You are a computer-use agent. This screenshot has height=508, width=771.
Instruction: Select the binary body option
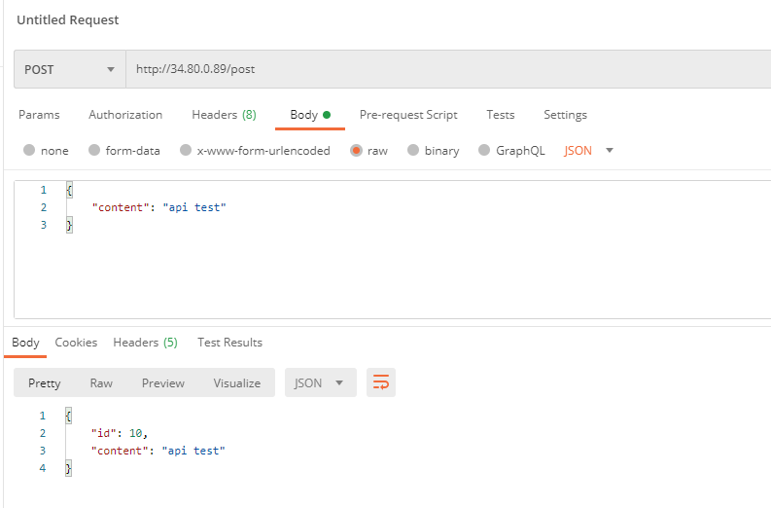pyautogui.click(x=414, y=151)
